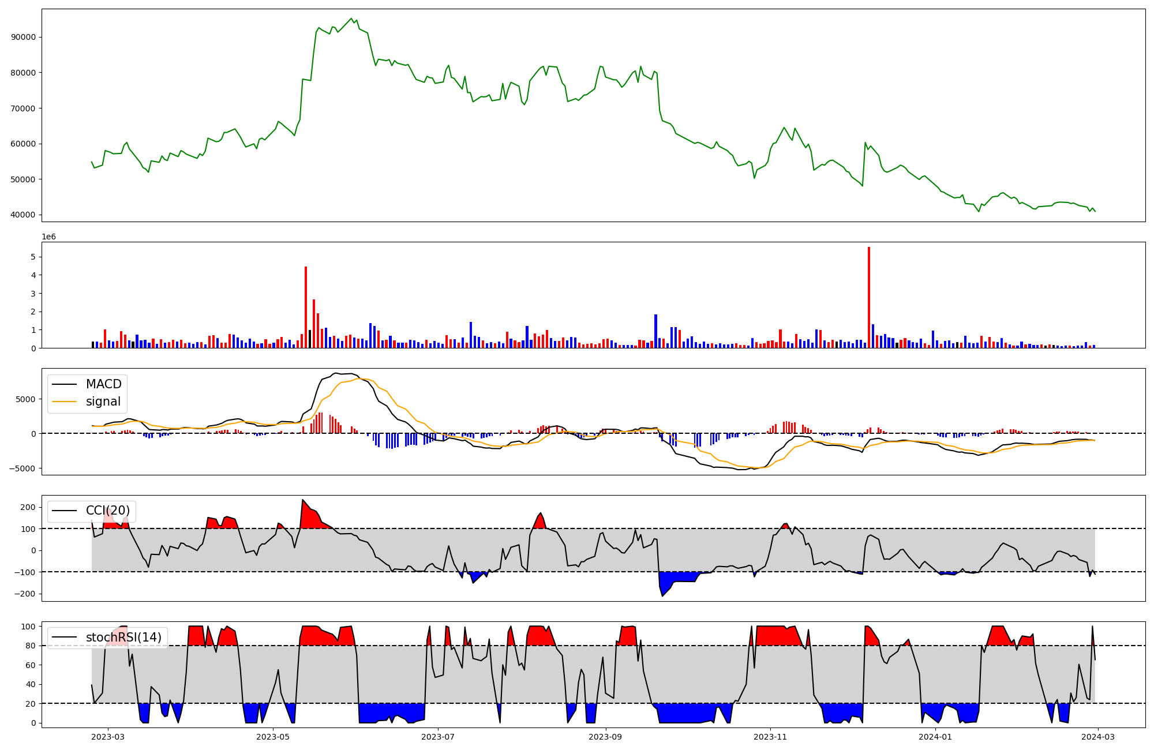Click the CCI(20) legend label
Viewport: 1154px width, 750px height.
click(x=108, y=511)
